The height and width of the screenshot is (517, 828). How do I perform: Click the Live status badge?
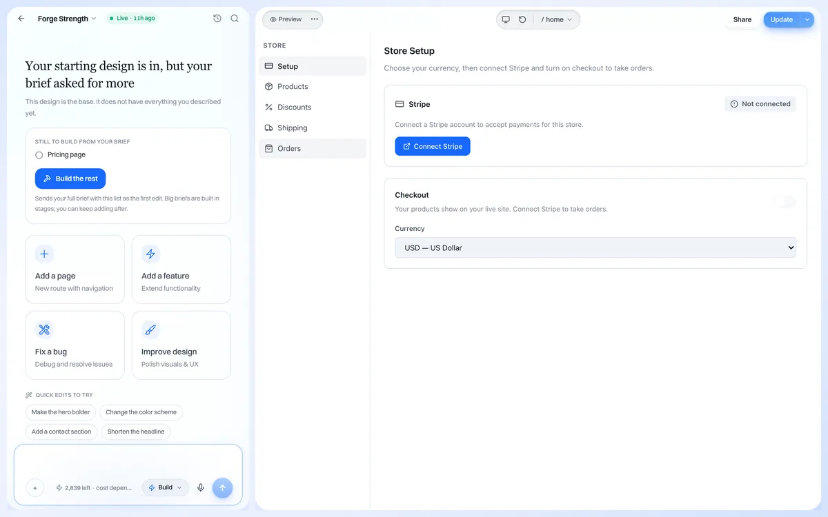[132, 19]
